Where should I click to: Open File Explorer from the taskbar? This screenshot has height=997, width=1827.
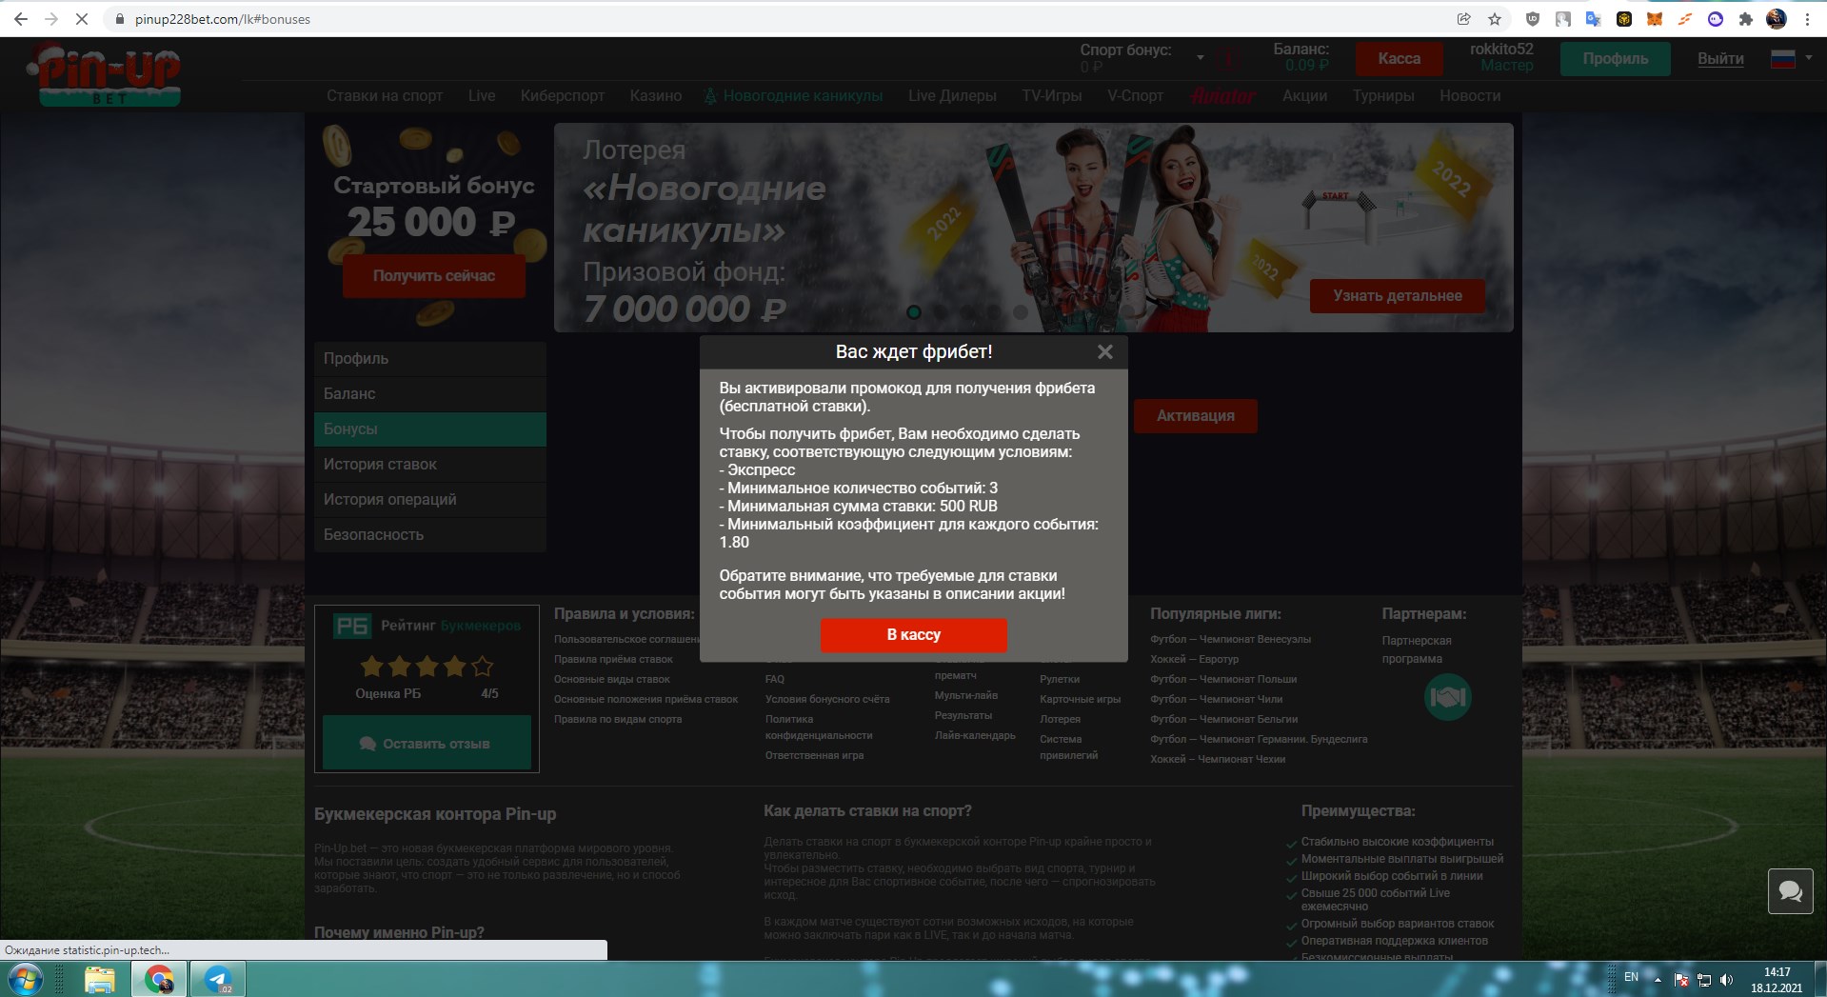(x=99, y=979)
